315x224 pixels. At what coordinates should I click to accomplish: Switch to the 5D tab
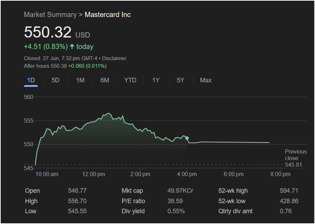tap(56, 80)
